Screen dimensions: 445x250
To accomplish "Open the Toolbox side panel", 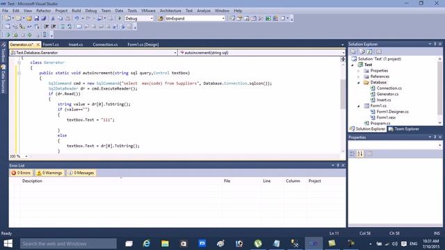I will [3, 53].
